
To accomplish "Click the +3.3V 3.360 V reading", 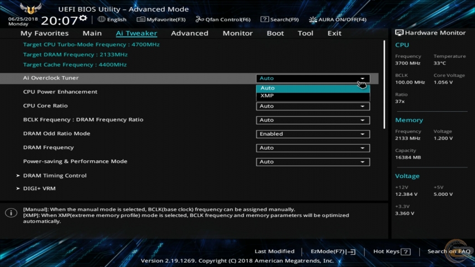I will click(405, 214).
